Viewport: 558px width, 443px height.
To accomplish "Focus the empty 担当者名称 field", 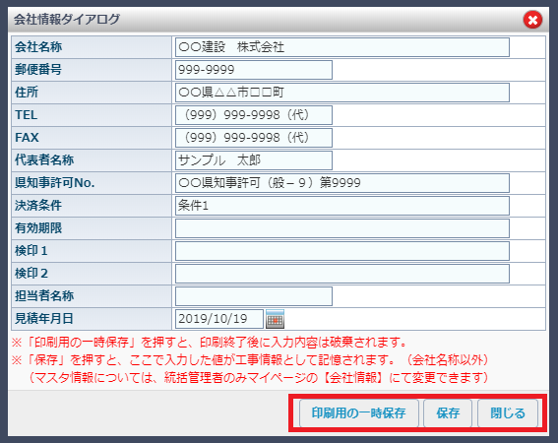I will click(x=254, y=296).
